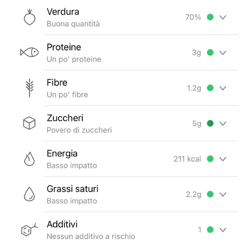The width and height of the screenshot is (248, 248).
Task: Tap the fish icon for Proteine
Action: pos(29,52)
